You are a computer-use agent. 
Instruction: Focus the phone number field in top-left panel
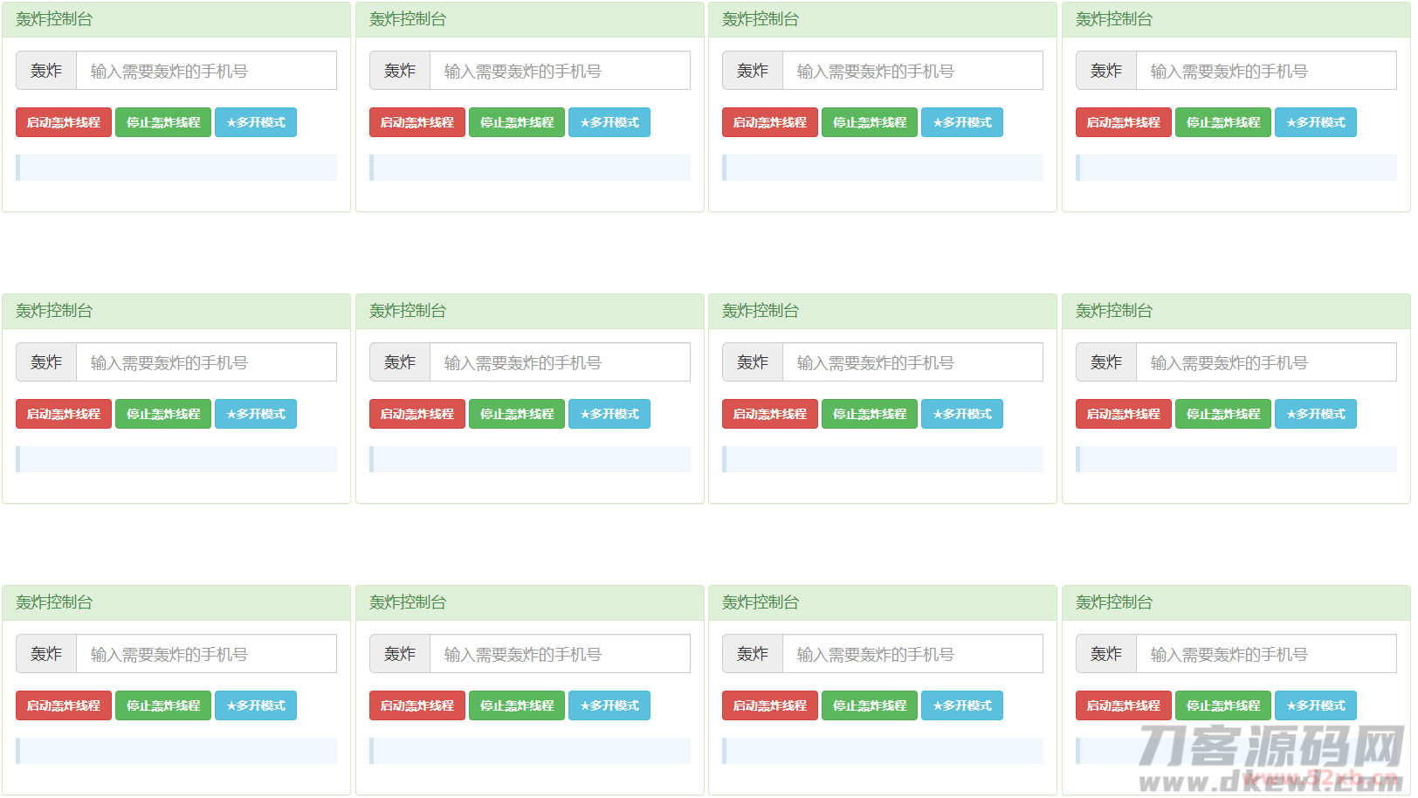(206, 71)
